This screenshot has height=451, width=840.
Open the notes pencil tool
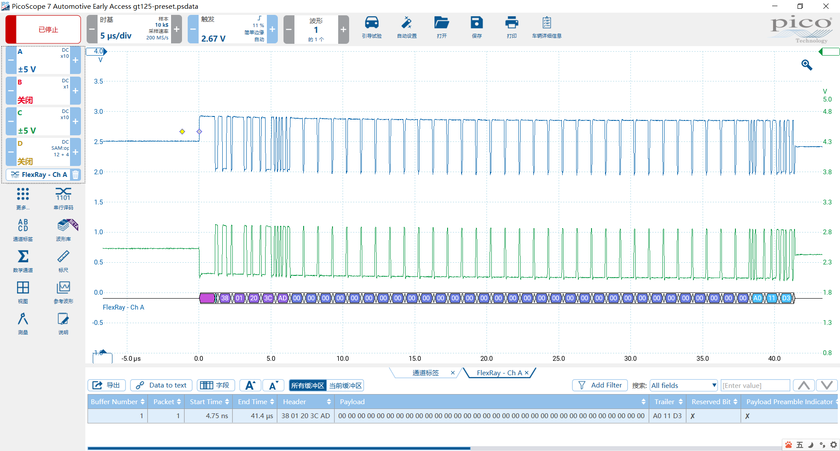click(63, 323)
